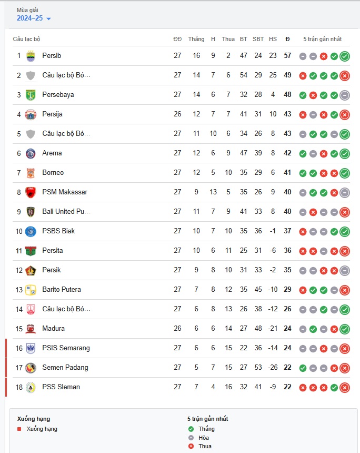Click the 5 trận gần nhất header
Screen dimensions: 360x453
(323, 39)
